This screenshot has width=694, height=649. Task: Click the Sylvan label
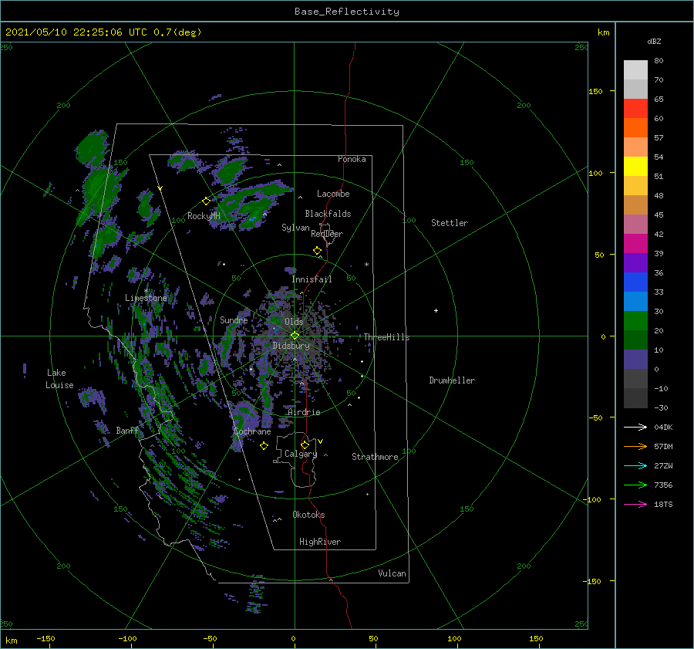coord(295,228)
